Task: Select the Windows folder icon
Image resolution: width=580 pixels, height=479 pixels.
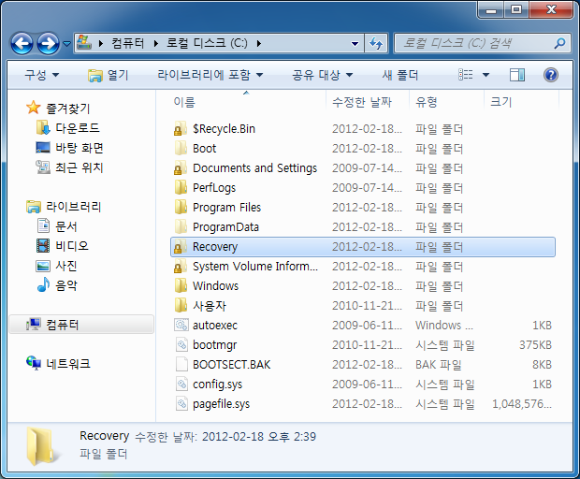Action: [181, 286]
